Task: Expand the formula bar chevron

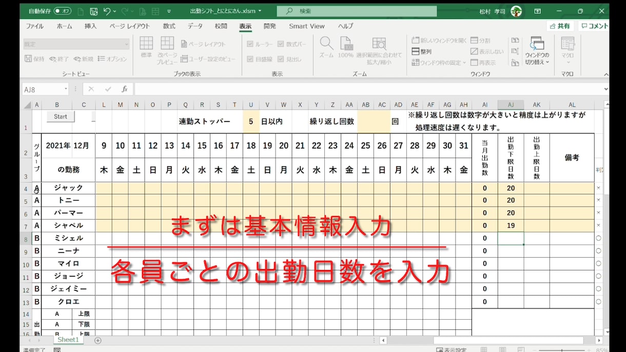Action: tap(605, 89)
